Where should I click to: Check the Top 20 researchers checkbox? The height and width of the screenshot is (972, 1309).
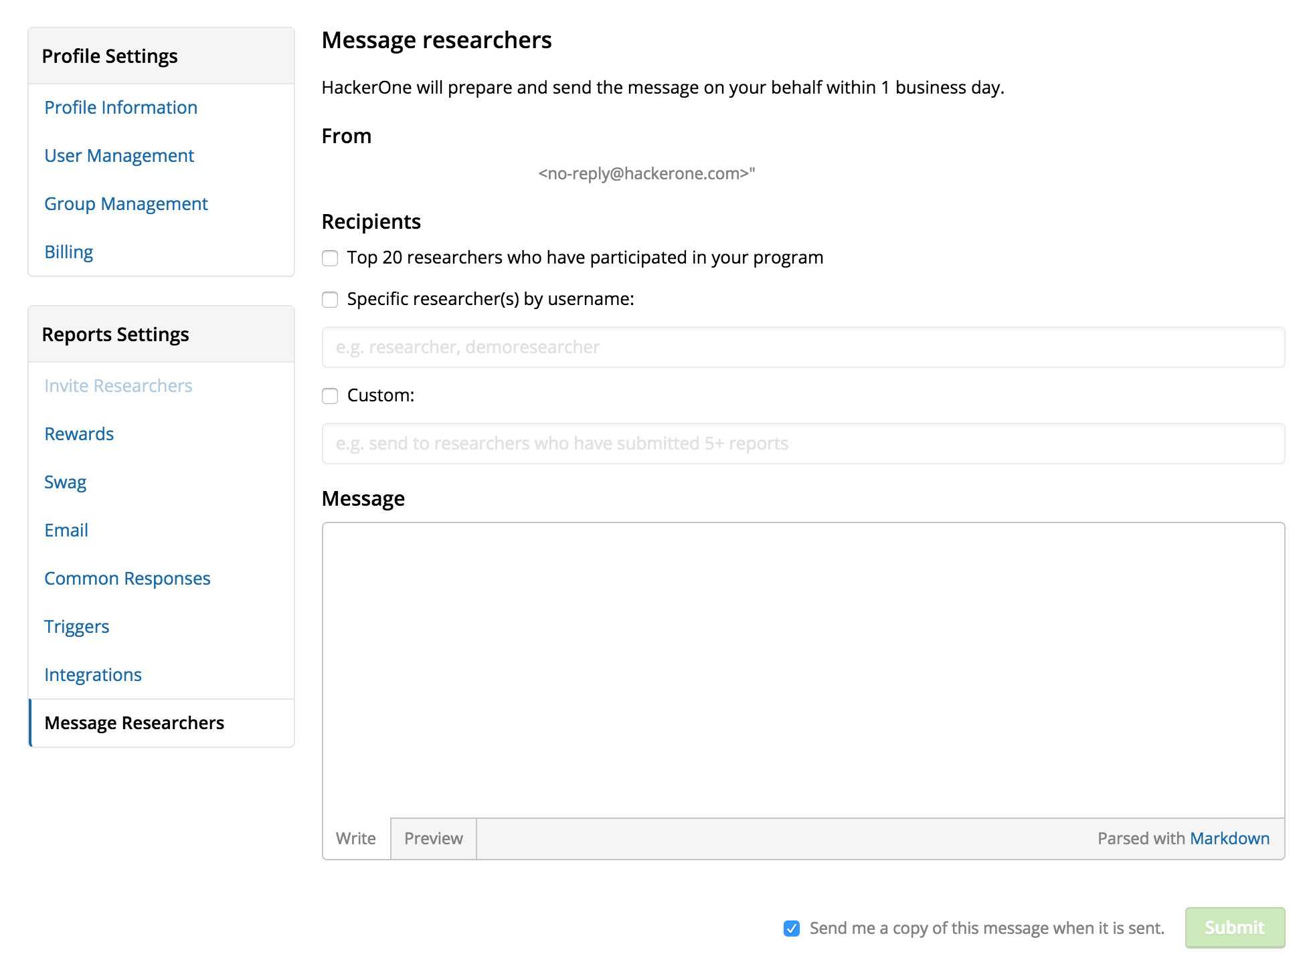point(330,258)
